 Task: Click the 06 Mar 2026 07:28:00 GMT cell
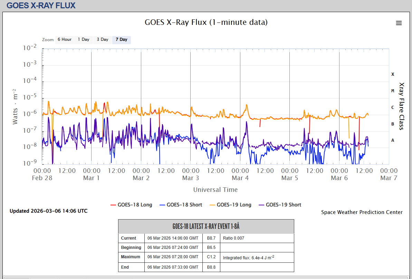point(173,257)
